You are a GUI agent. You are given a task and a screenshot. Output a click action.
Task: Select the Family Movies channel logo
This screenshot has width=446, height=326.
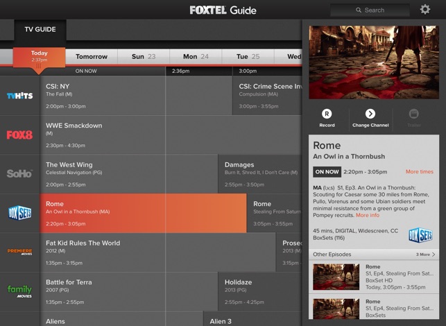[x=19, y=291]
